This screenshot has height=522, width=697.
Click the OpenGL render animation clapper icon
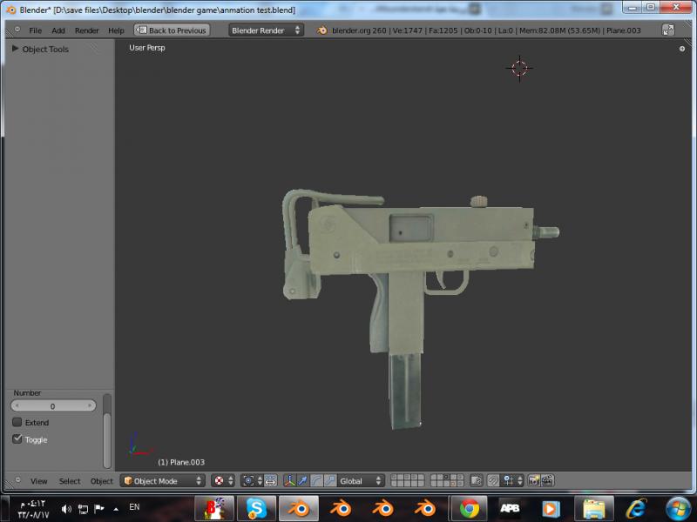(x=548, y=481)
